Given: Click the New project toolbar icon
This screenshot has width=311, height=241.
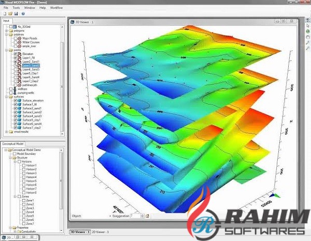Looking at the screenshot, I should pos(5,14).
